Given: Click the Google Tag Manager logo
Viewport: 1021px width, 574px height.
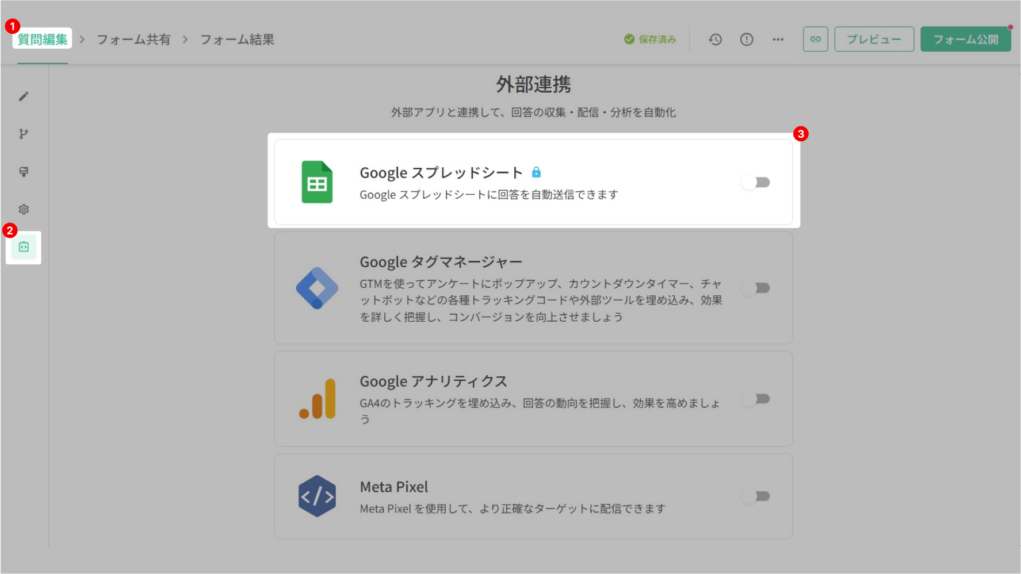Looking at the screenshot, I should click(317, 288).
